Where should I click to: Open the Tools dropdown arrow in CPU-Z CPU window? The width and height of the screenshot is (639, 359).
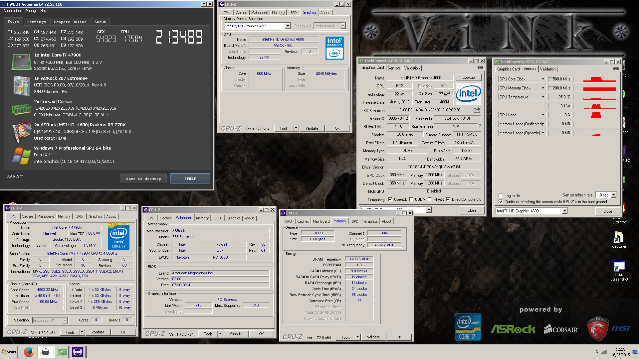click(82, 332)
